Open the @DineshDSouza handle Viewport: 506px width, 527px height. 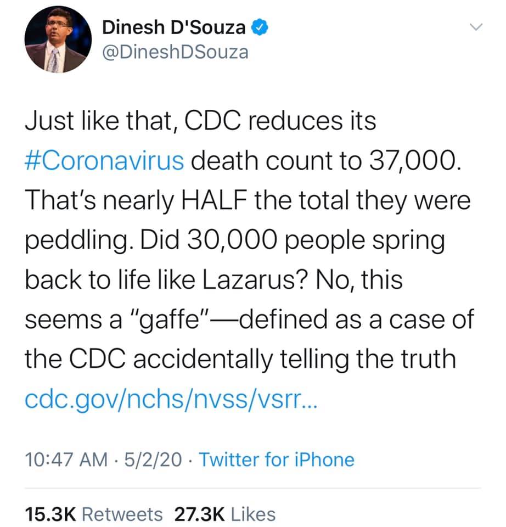pyautogui.click(x=176, y=52)
